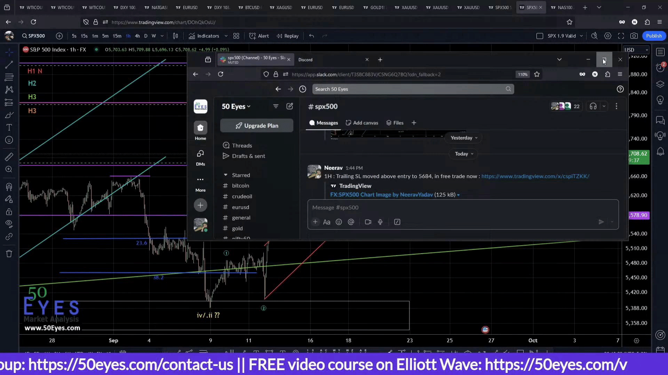Open chart settings gear hexagon icon

click(x=608, y=36)
